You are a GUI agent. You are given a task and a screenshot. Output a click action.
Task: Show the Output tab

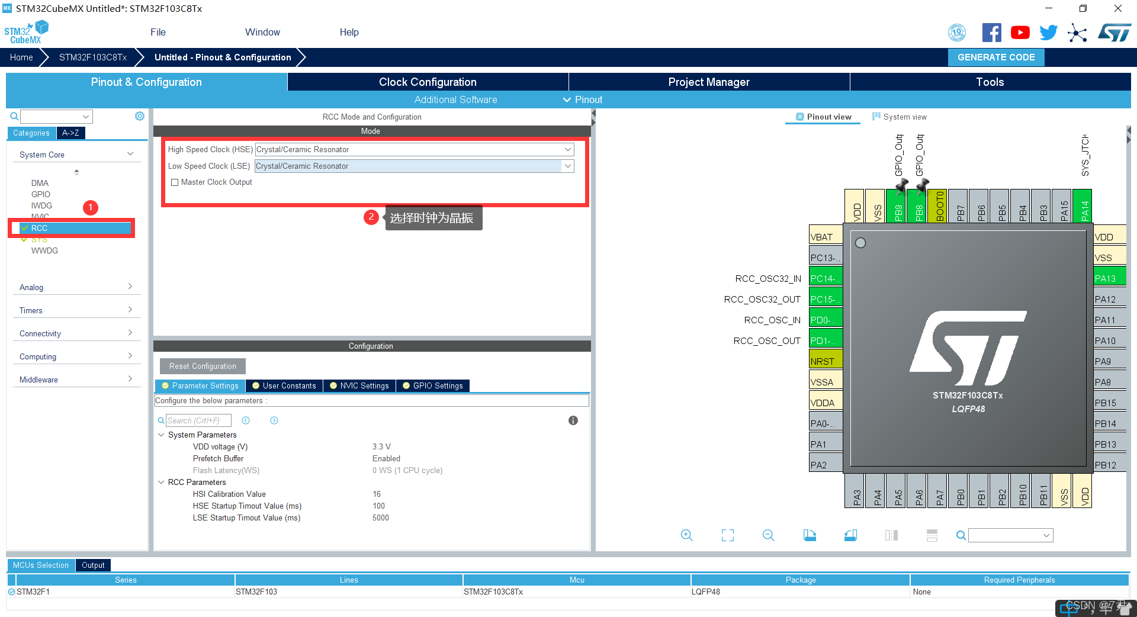(x=93, y=565)
